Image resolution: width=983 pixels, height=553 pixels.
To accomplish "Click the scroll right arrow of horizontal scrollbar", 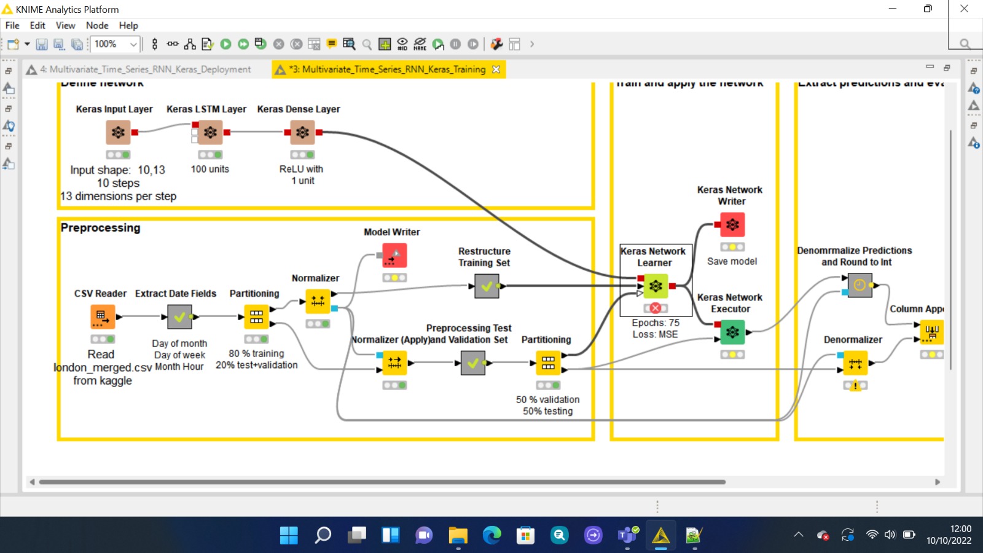I will coord(938,482).
